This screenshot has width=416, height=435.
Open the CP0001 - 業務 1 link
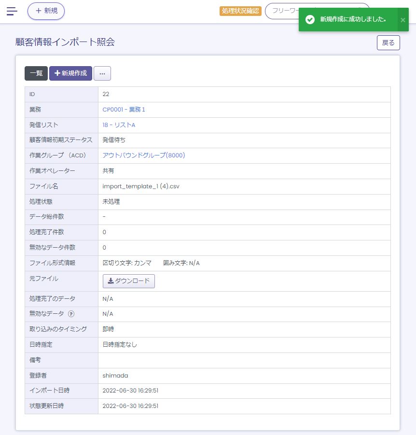(x=124, y=110)
